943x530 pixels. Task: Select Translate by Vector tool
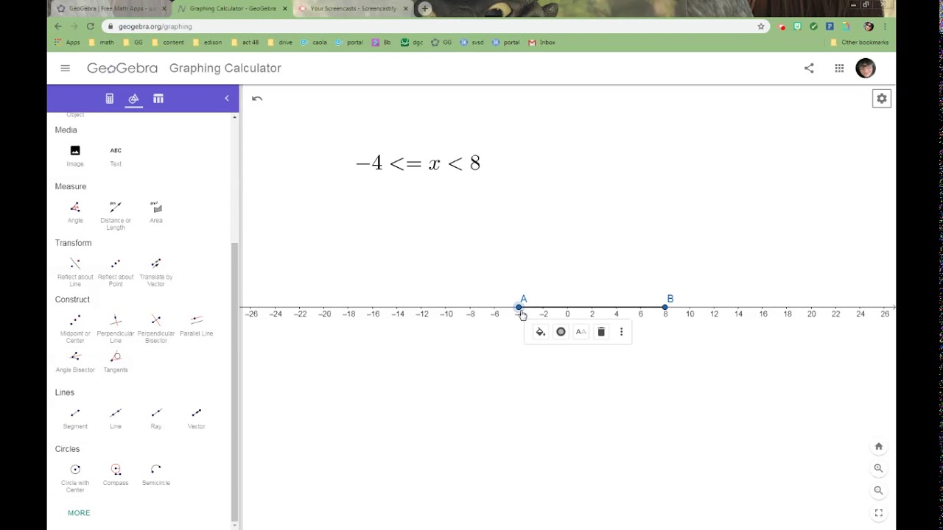click(156, 272)
